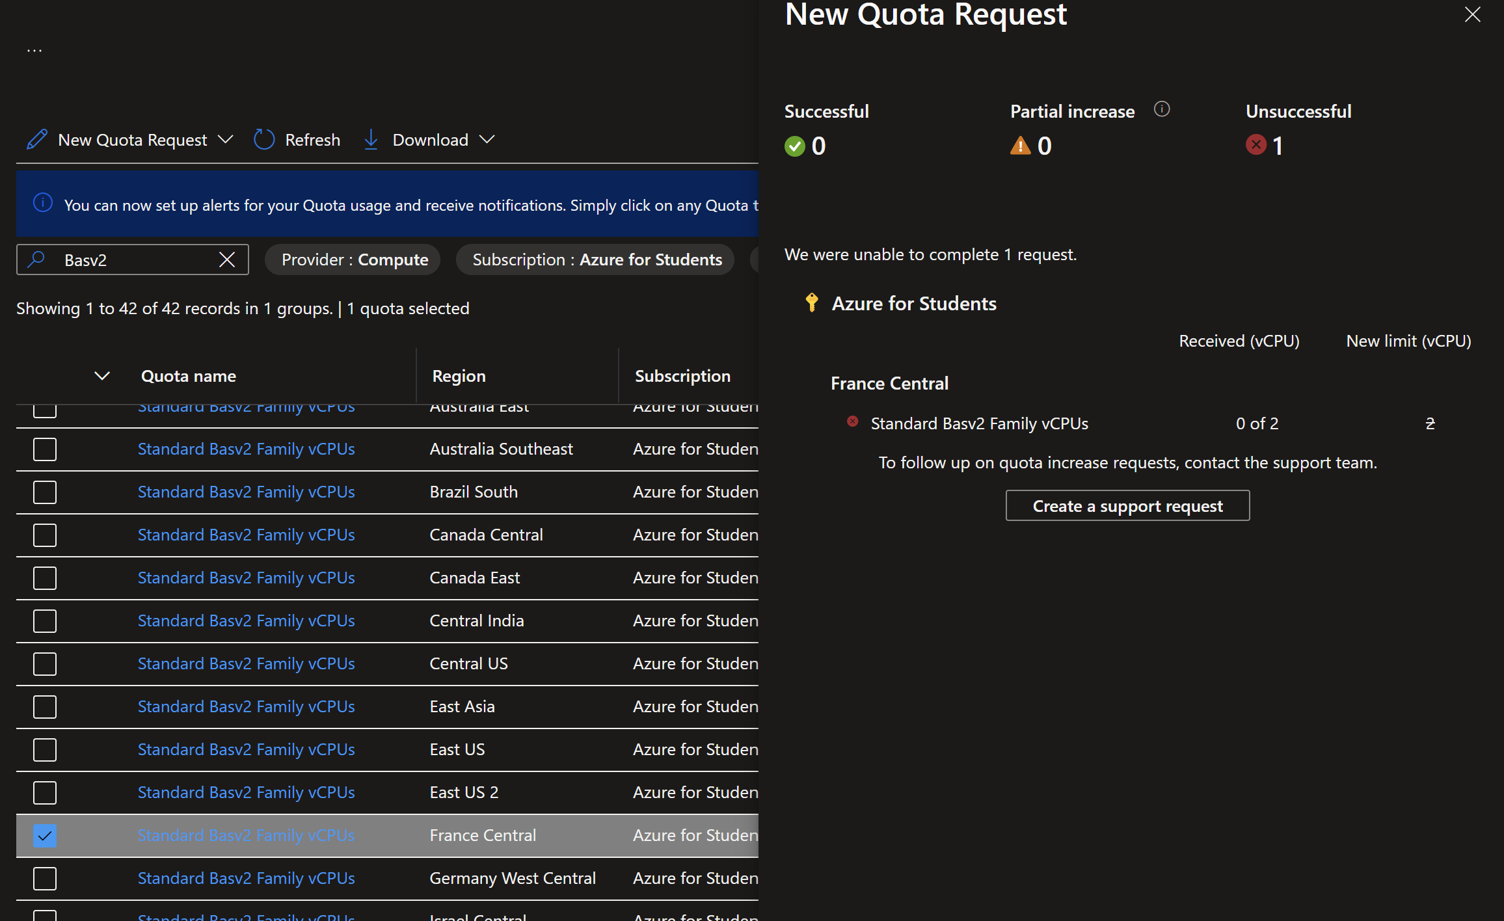Expand the New Quota Request dropdown chevron
This screenshot has width=1504, height=921.
click(x=225, y=139)
